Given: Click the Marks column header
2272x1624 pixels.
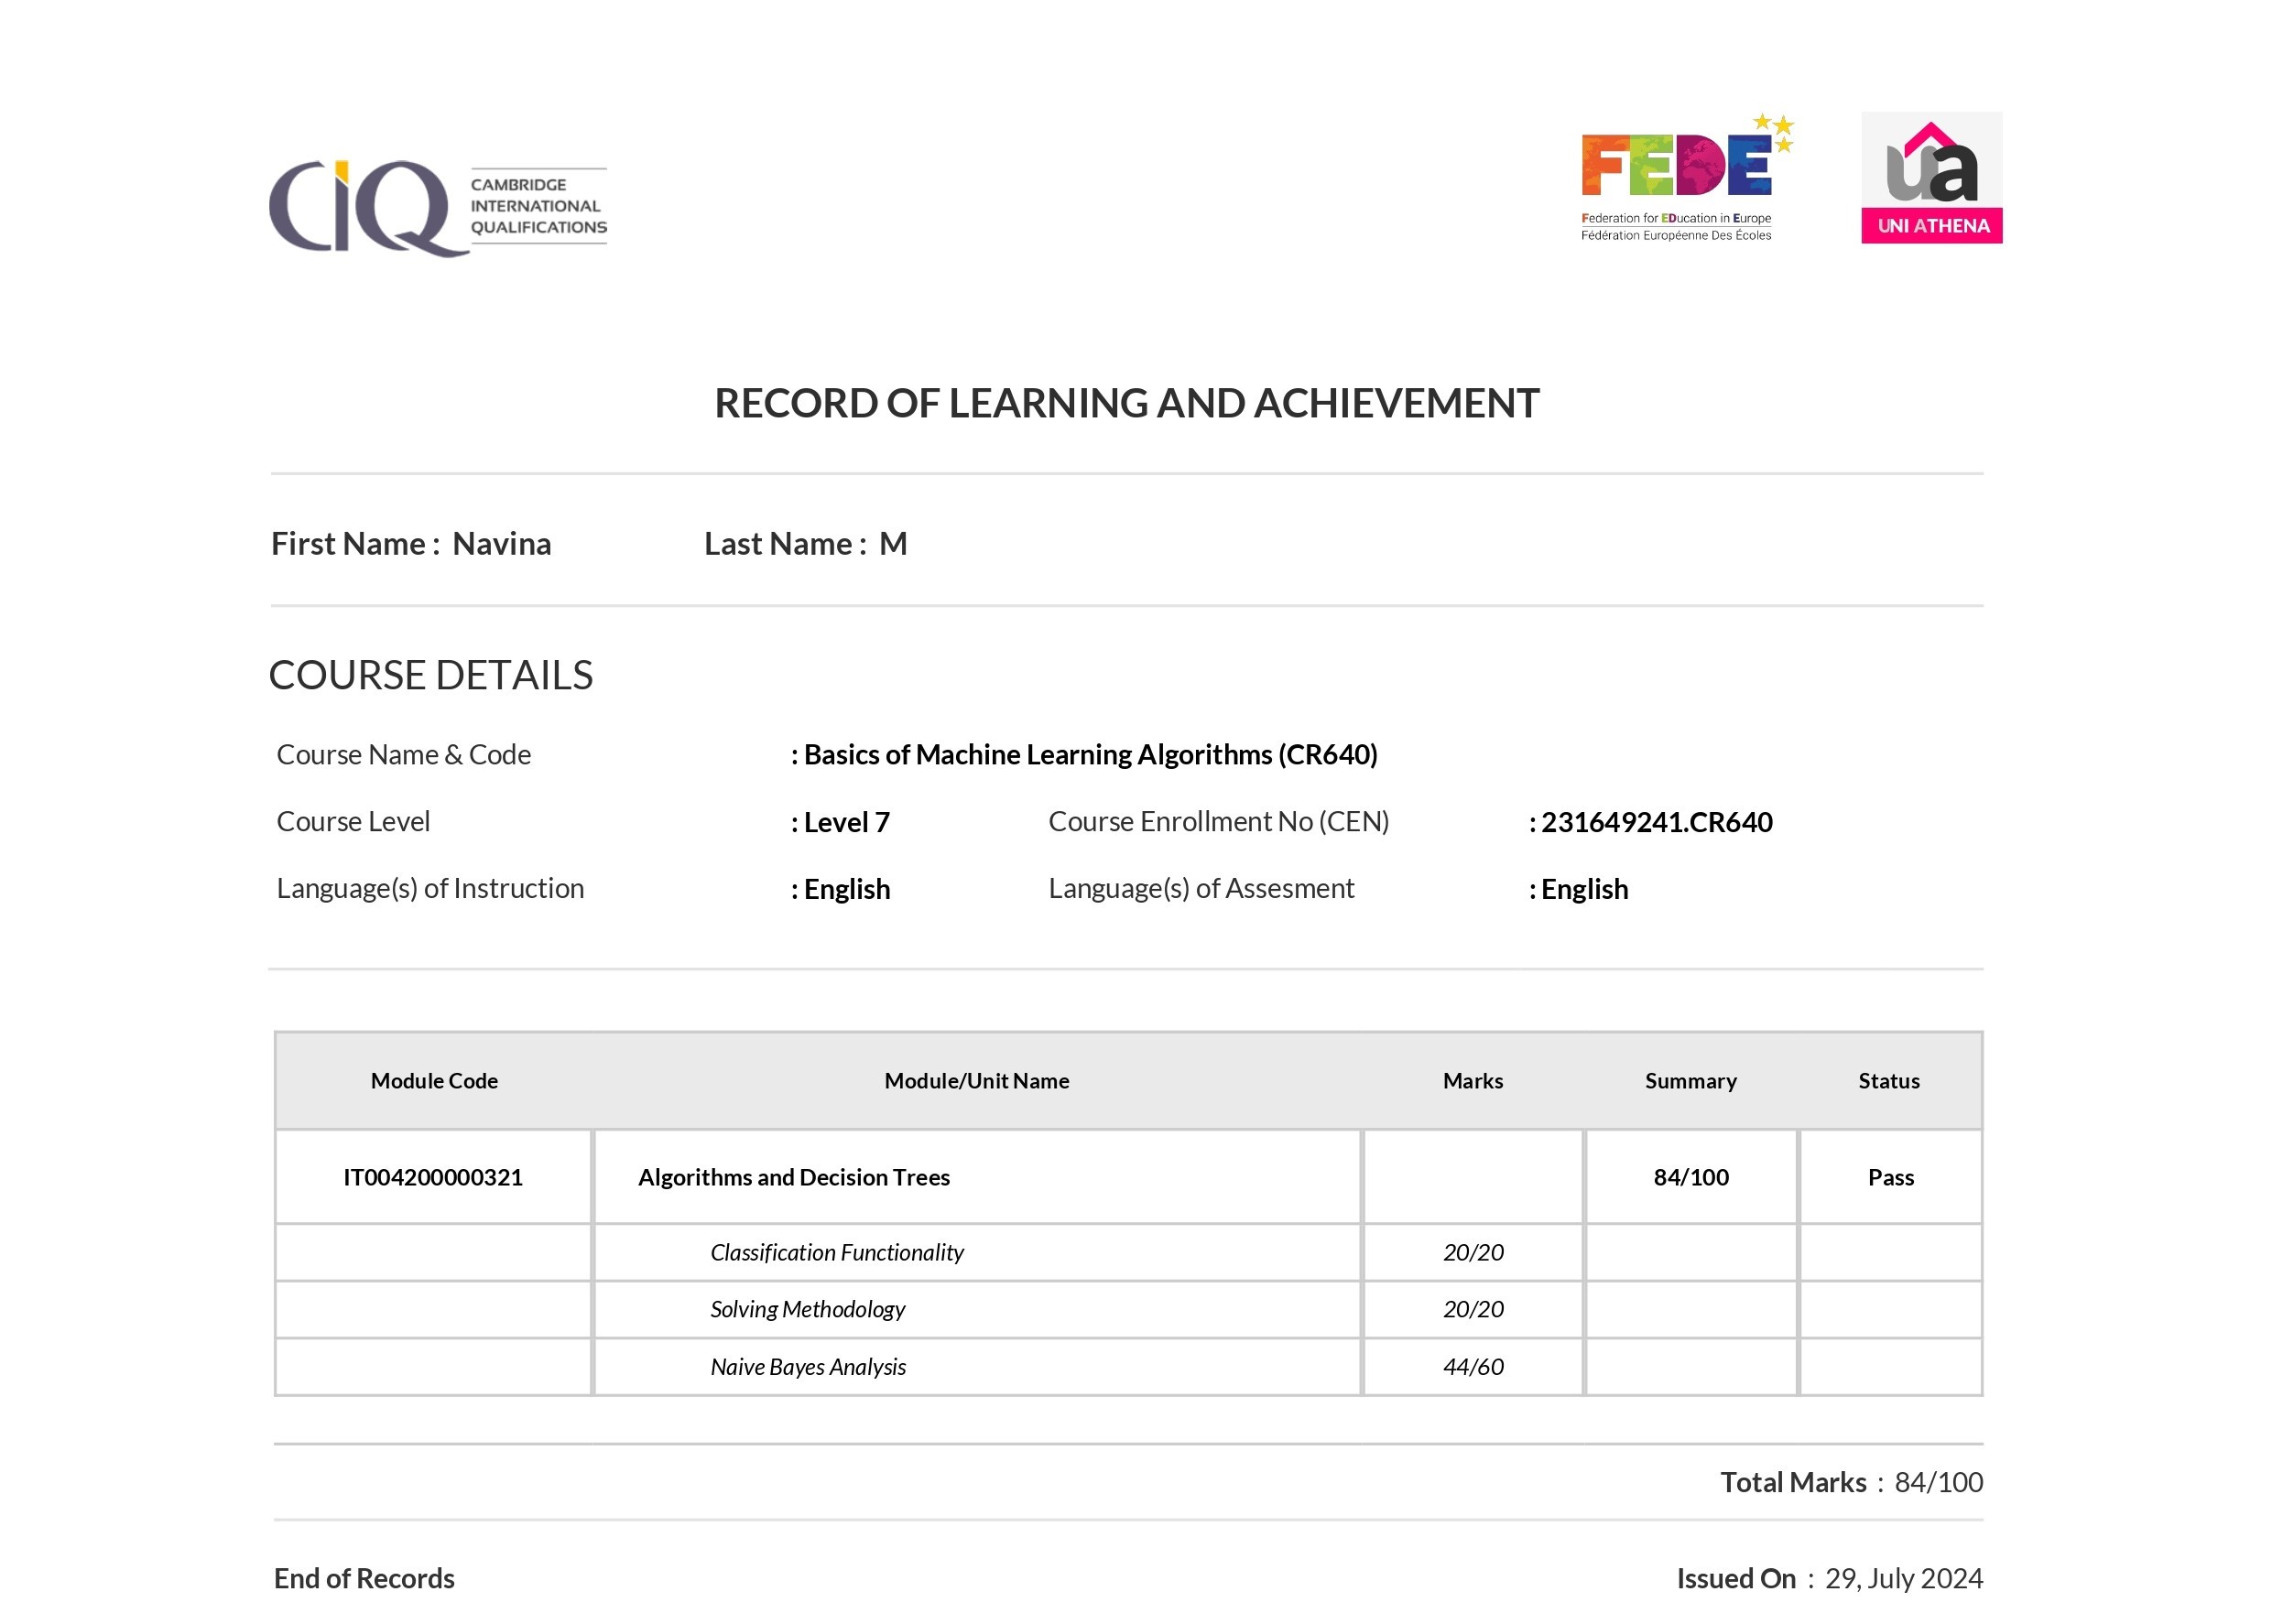Looking at the screenshot, I should [1473, 1080].
